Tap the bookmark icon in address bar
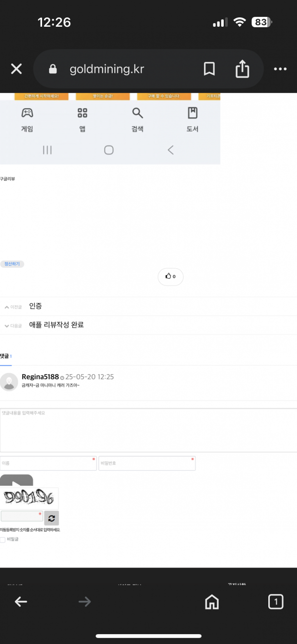 (x=209, y=69)
